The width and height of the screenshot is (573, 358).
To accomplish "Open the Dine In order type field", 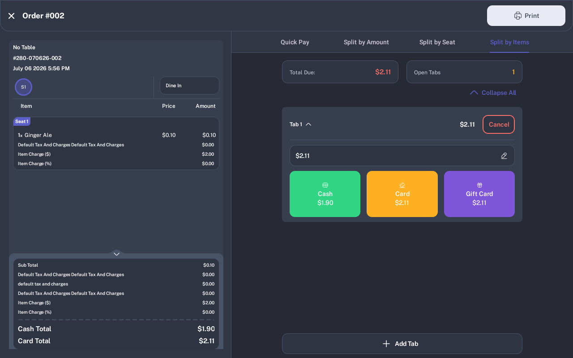I will (189, 85).
